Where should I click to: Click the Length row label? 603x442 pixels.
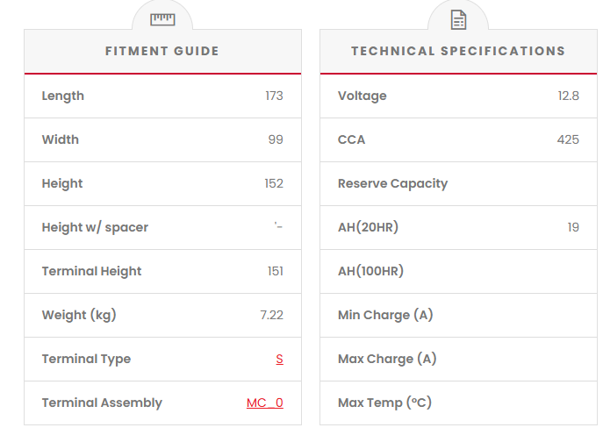[63, 96]
